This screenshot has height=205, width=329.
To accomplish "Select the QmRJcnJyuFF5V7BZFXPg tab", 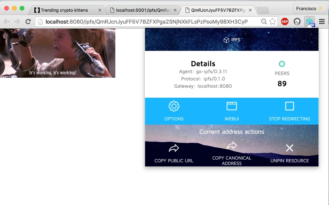I will click(x=219, y=10).
